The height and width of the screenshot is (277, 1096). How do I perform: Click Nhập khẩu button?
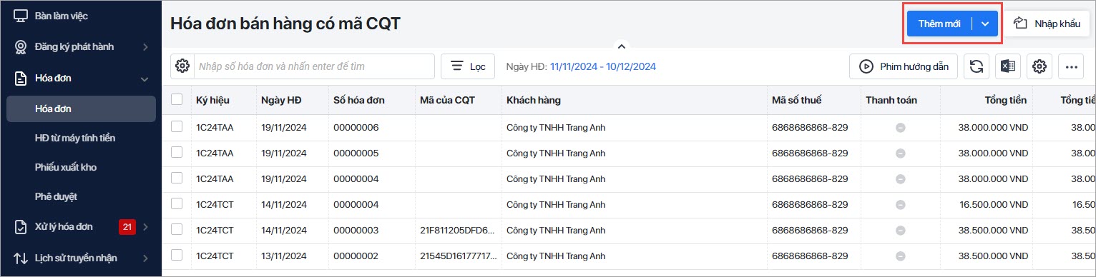click(x=1047, y=24)
